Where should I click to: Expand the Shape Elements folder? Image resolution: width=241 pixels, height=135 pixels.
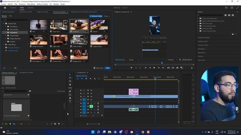(6, 39)
